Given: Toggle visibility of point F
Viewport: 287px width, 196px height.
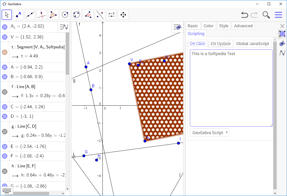Looking at the screenshot, I should [5, 156].
